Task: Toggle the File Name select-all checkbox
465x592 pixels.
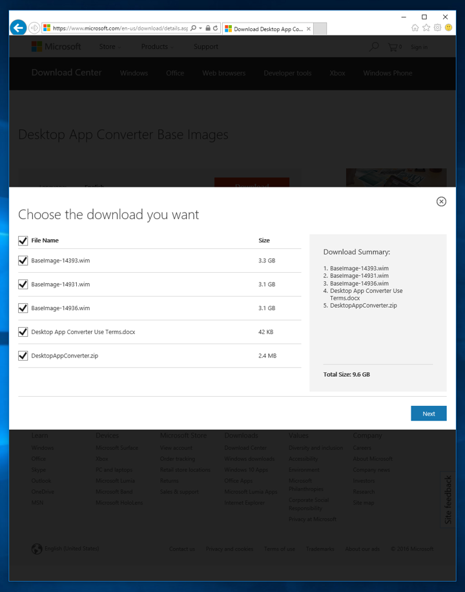Action: click(x=23, y=240)
